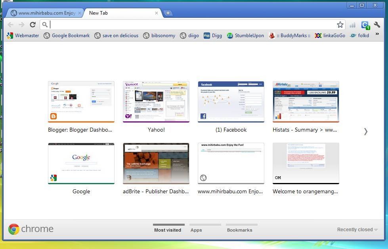388x249 pixels.
Task: Click the Forward navigation arrow
Action: 21,25
